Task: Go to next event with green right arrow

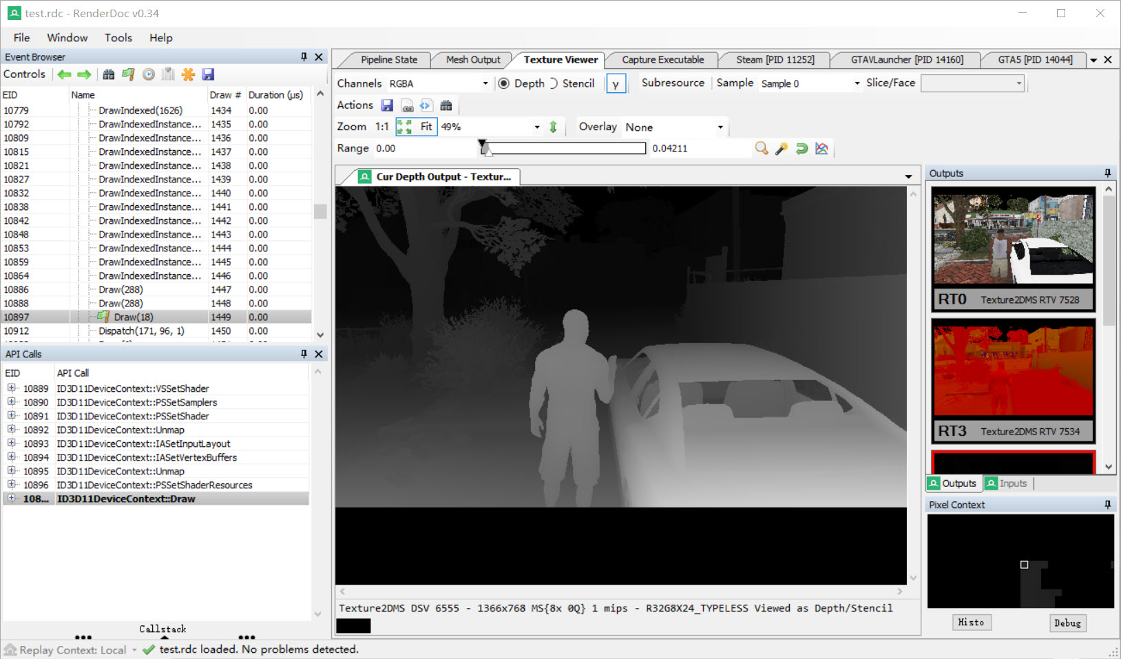Action: coord(84,74)
